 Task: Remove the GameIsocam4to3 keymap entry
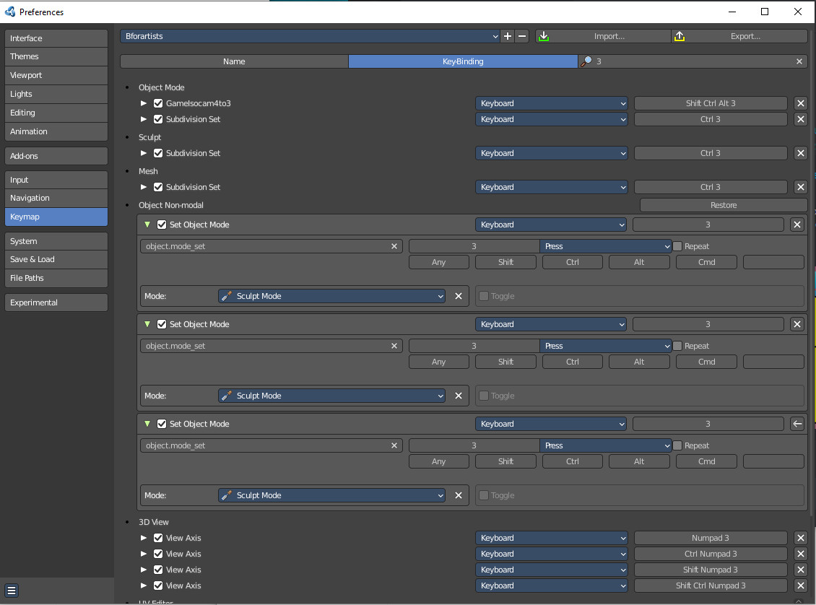(x=800, y=103)
